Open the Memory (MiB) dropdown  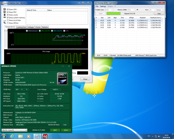(131, 10)
